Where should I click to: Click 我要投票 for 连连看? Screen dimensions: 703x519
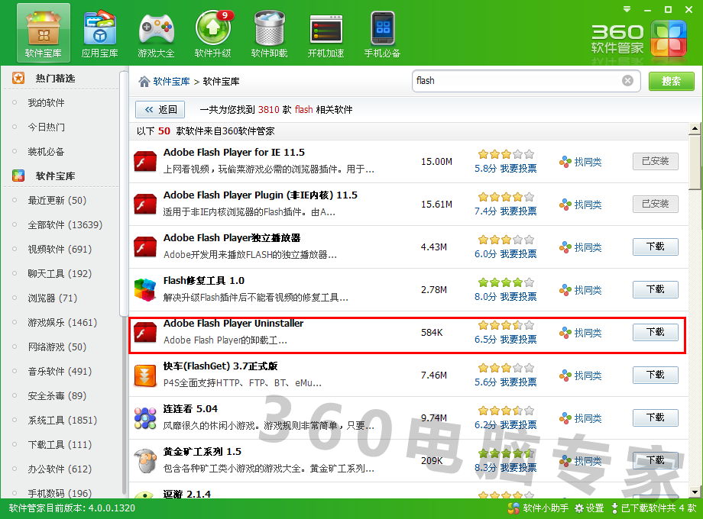[x=518, y=425]
